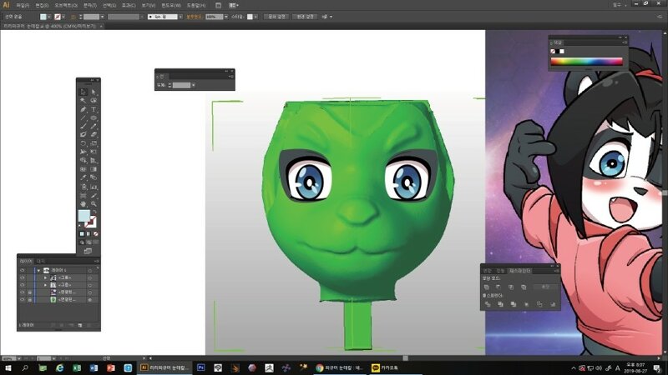Open stroke color dropdown in control bar
Viewport: 668px width, 375px height.
[63, 17]
